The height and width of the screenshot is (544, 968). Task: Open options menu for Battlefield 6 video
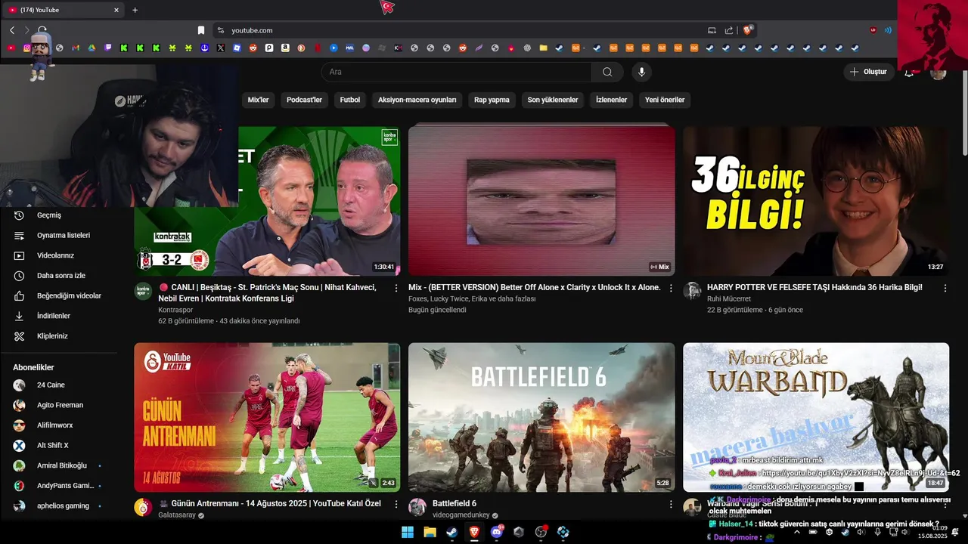pyautogui.click(x=671, y=504)
